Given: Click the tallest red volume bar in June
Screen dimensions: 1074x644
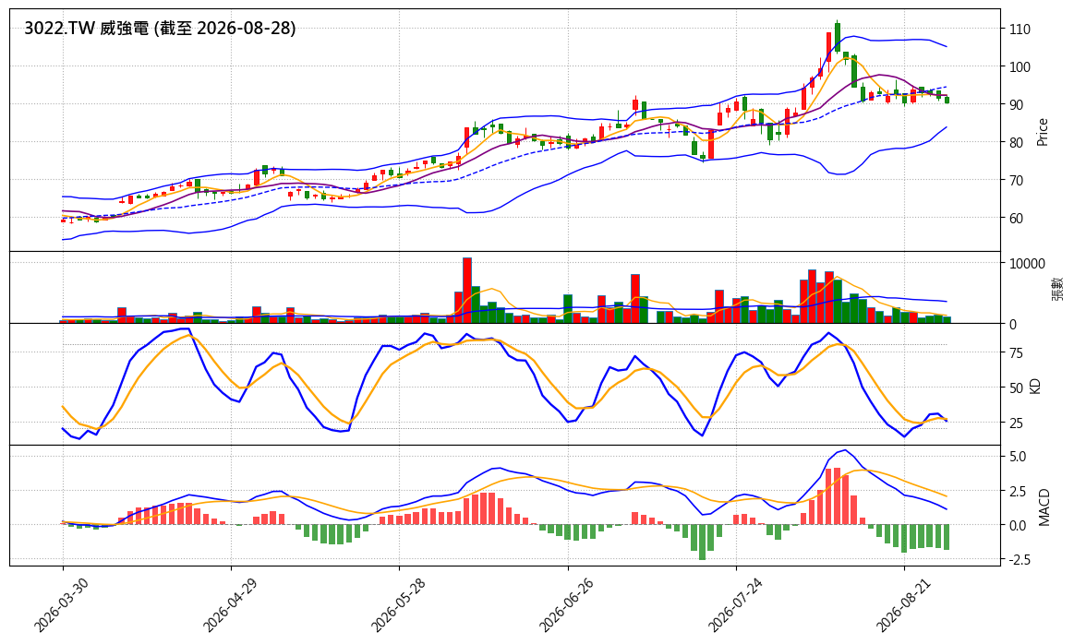Looking at the screenshot, I should click(x=467, y=291).
